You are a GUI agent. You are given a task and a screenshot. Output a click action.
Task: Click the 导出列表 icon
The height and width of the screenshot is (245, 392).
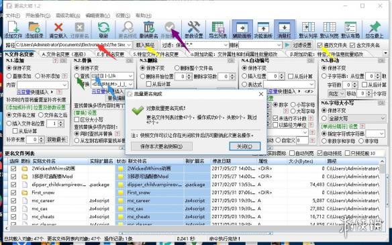217,27
